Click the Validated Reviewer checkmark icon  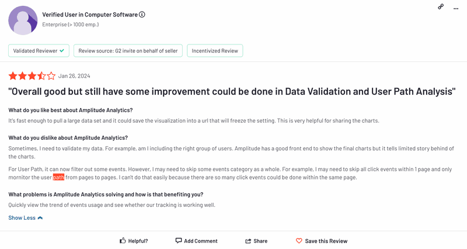[62, 51]
